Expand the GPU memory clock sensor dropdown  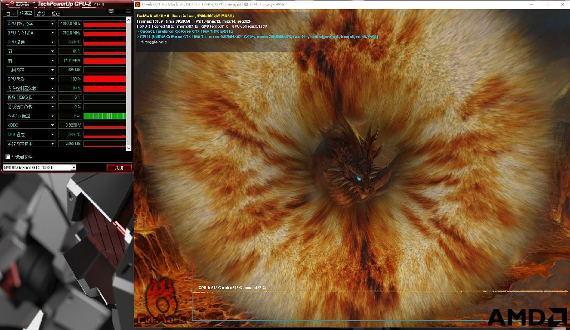pos(52,33)
